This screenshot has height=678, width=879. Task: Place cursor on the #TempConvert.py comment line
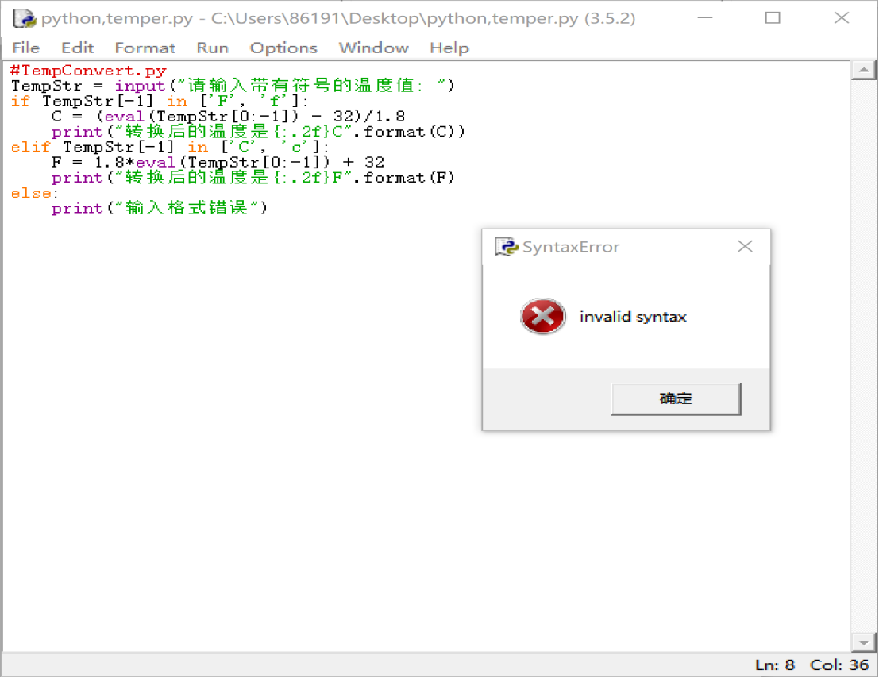click(x=89, y=71)
